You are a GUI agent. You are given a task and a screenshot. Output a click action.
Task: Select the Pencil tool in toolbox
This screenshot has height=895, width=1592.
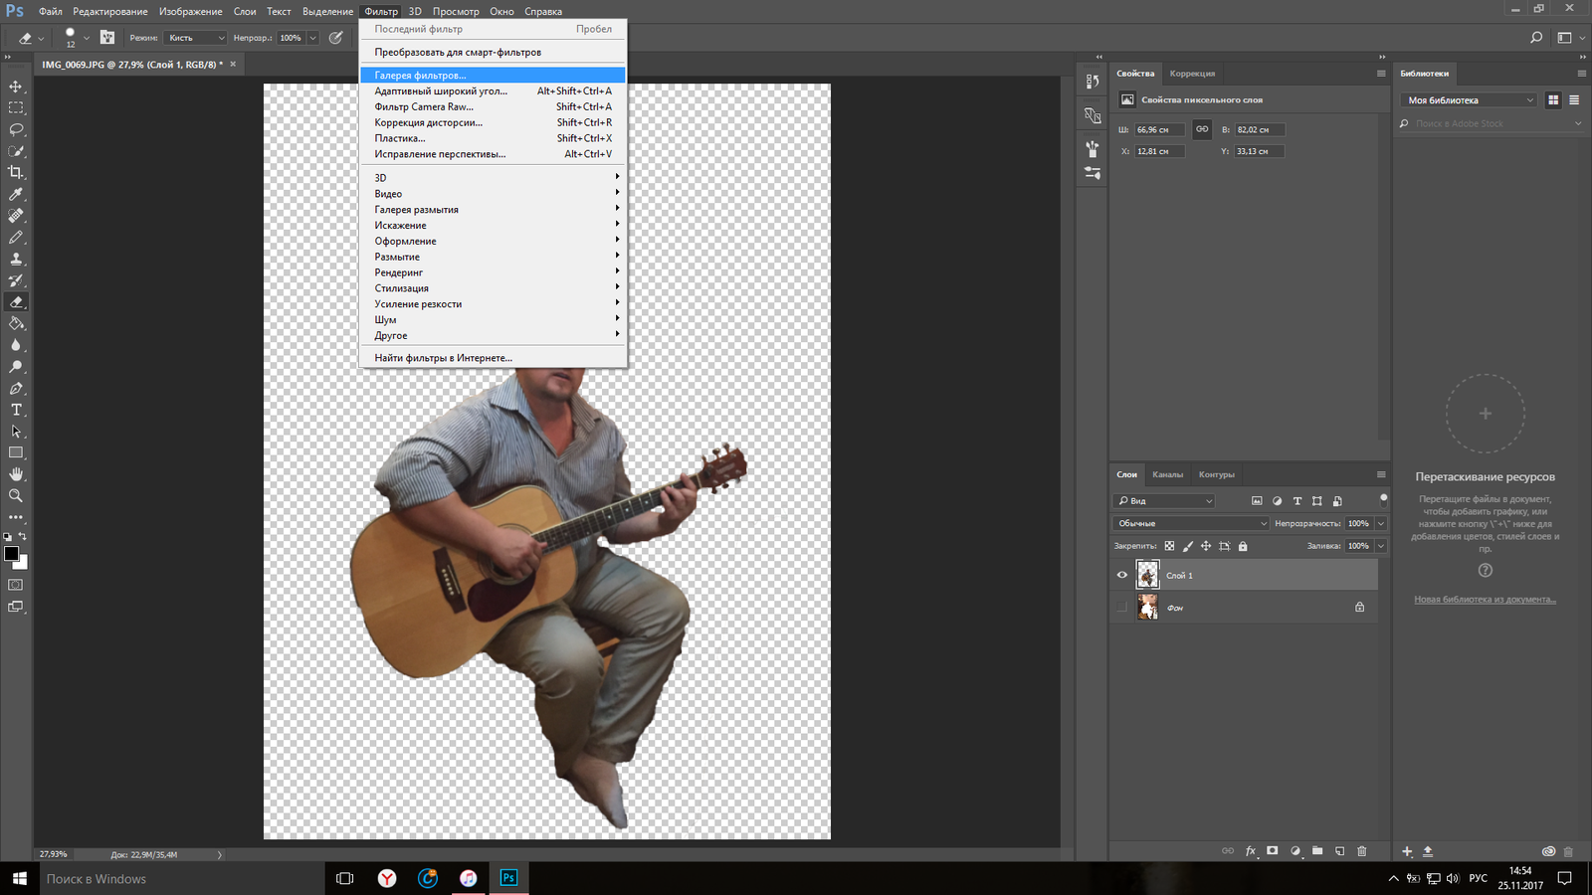(x=16, y=238)
